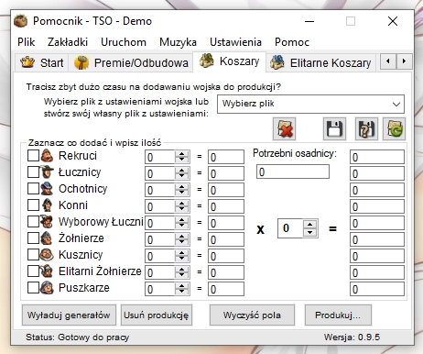Image resolution: width=423 pixels, height=354 pixels.
Task: Click the floppy disk save icon
Action: tap(334, 128)
